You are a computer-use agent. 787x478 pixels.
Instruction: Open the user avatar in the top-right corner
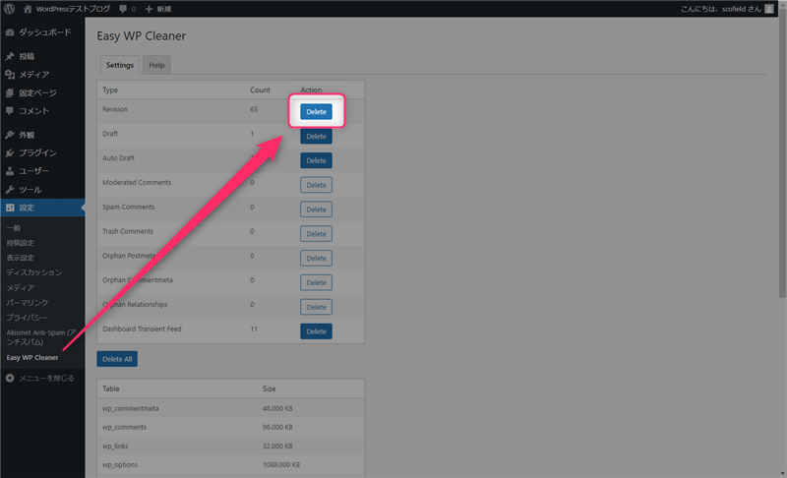tap(769, 9)
